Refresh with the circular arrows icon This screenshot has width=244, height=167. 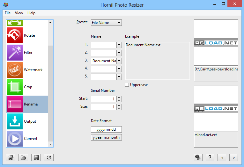coord(49,158)
